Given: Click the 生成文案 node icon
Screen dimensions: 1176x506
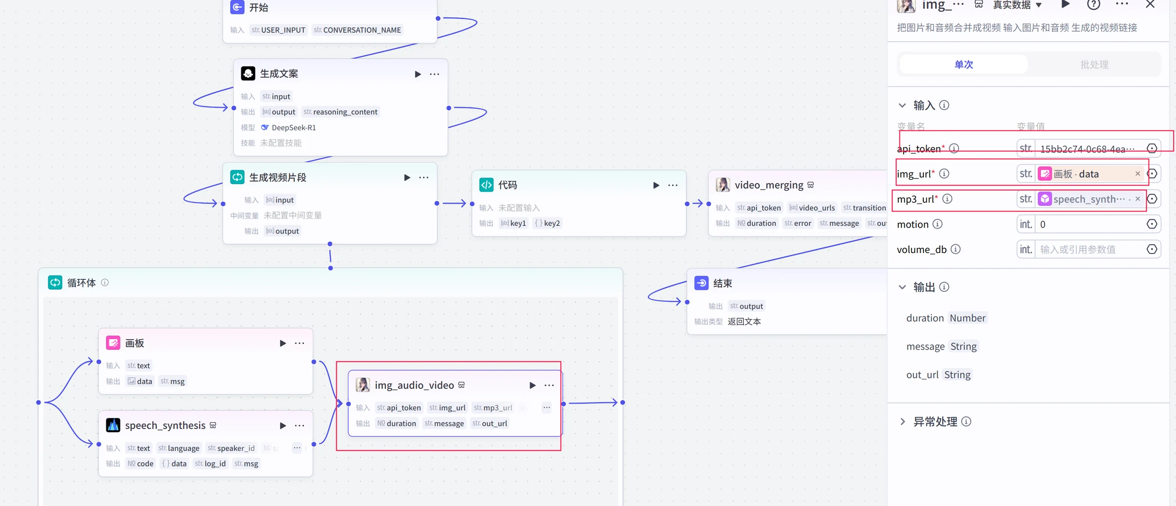Looking at the screenshot, I should click(x=248, y=74).
